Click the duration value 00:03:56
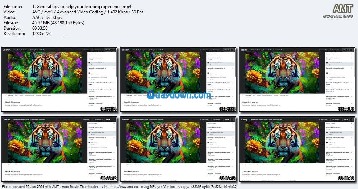Viewport: 358px width, 189px height. pos(40,28)
